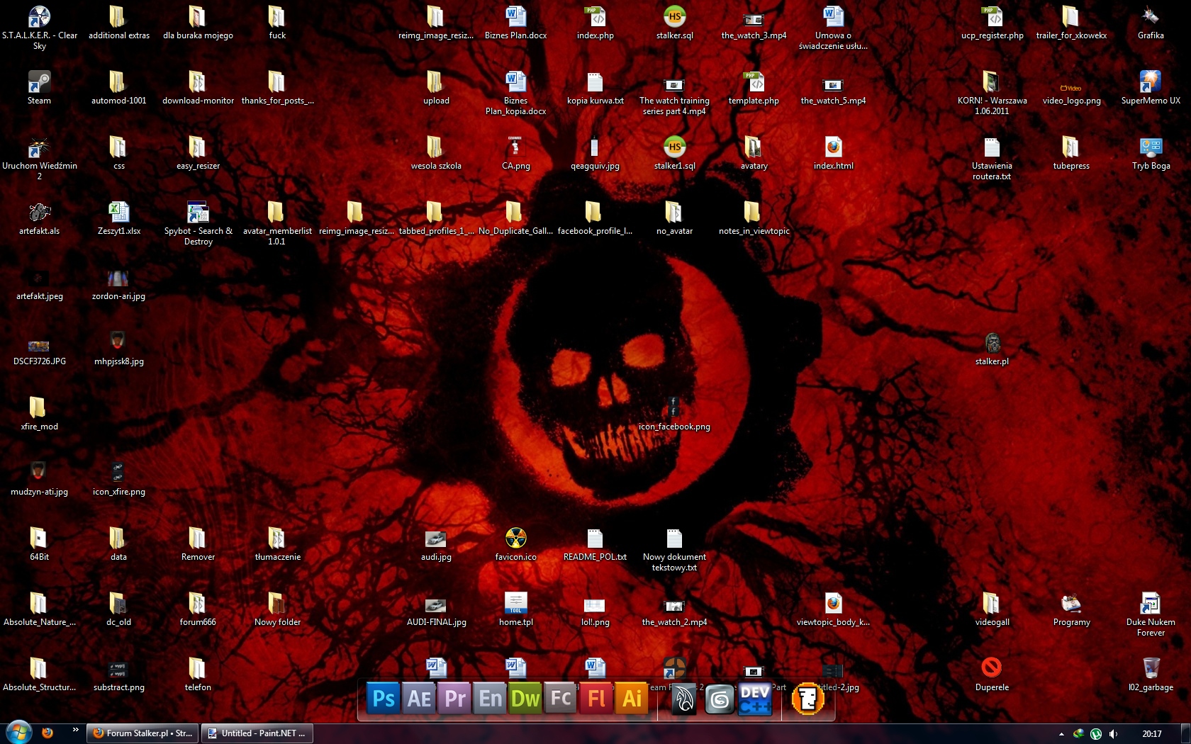Viewport: 1191px width, 744px height.
Task: Select the KORN! - Warszawa 1.06.2011 icon
Action: click(992, 92)
